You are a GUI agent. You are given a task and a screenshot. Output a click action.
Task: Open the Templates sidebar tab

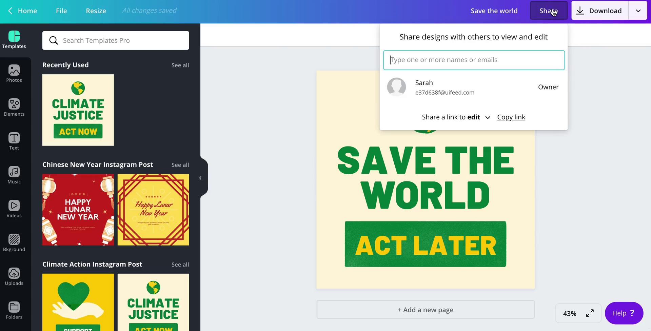(x=14, y=40)
